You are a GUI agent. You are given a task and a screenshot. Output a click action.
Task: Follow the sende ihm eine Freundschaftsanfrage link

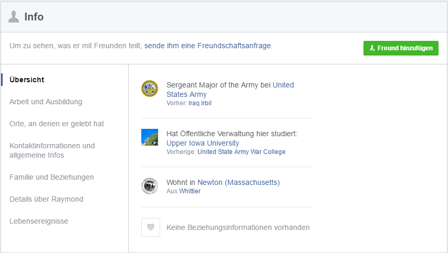pyautogui.click(x=207, y=46)
